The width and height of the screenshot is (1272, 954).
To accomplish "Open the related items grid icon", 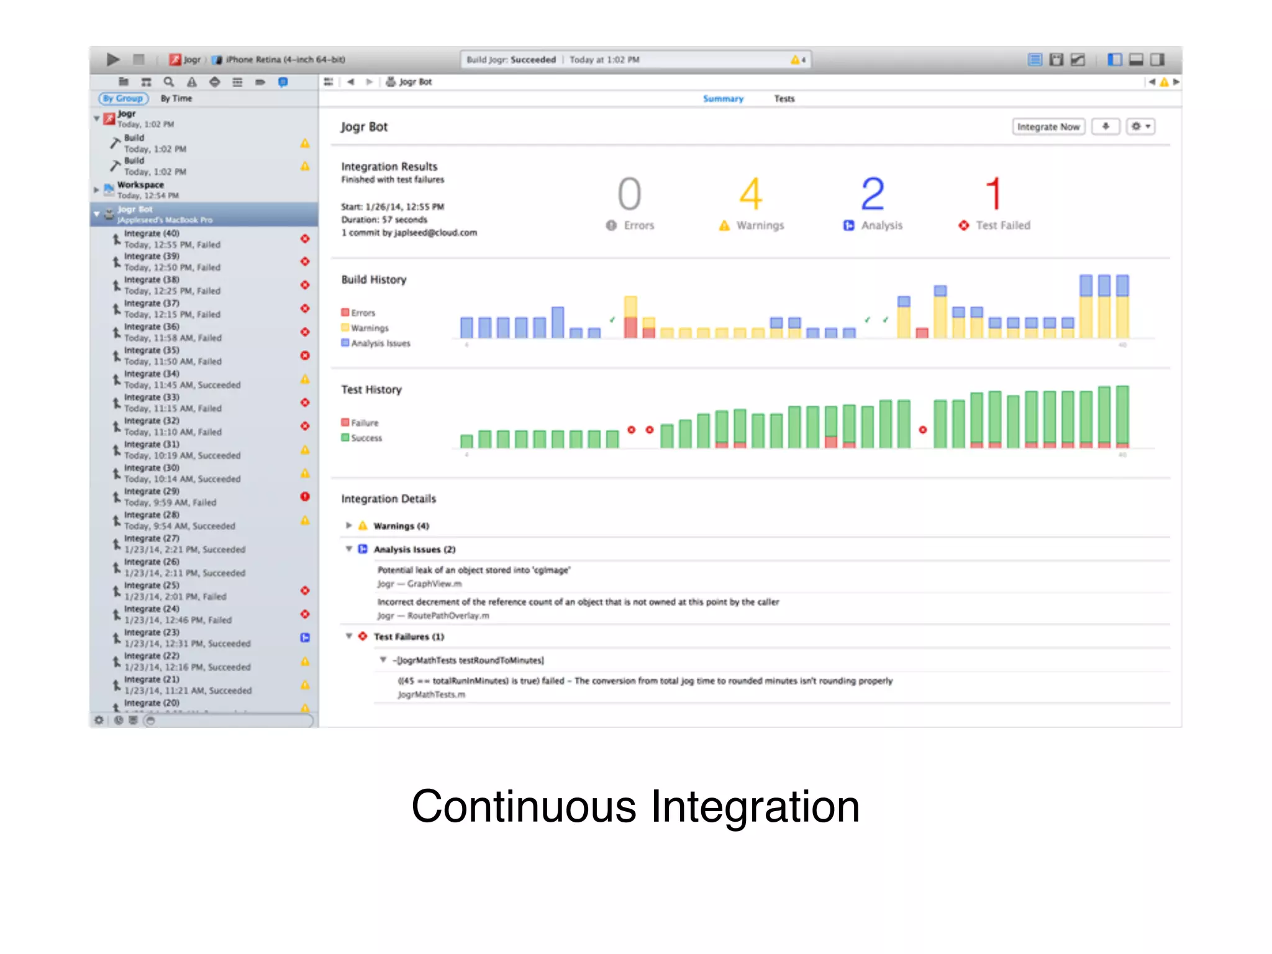I will point(329,82).
